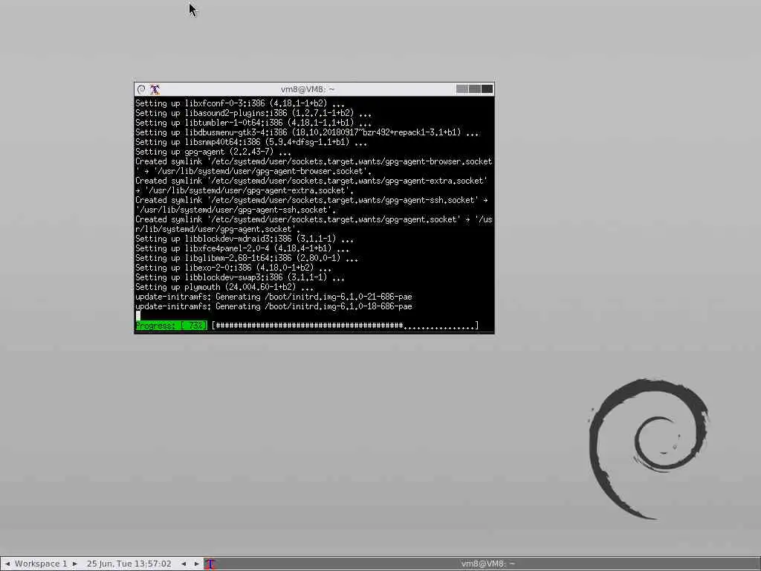The image size is (761, 571).
Task: Click the hash-mark progress bar in terminal
Action: (x=345, y=326)
